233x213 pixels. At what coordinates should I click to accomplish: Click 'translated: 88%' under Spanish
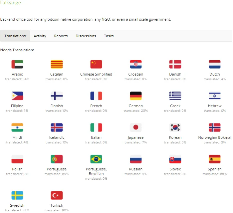click(x=215, y=174)
